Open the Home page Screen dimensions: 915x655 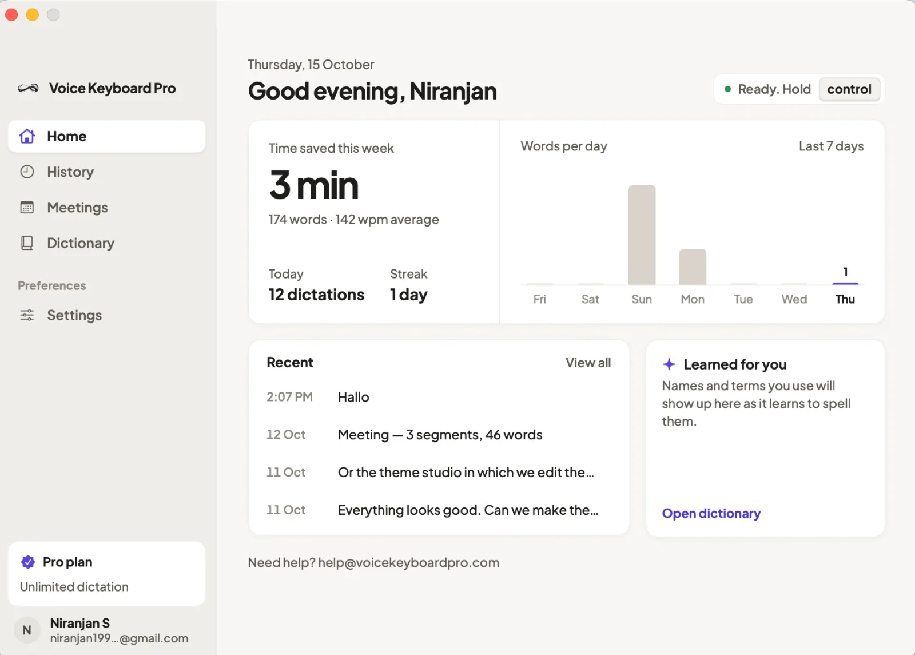pos(106,136)
